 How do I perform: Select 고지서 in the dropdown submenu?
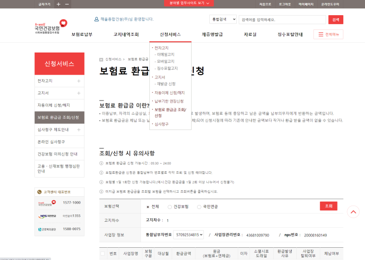coord(160,77)
